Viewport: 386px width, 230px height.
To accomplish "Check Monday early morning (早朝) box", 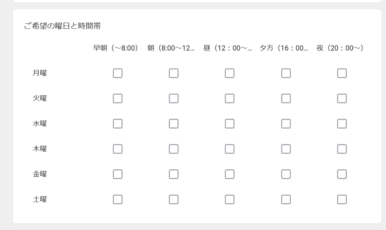I will pyautogui.click(x=118, y=73).
